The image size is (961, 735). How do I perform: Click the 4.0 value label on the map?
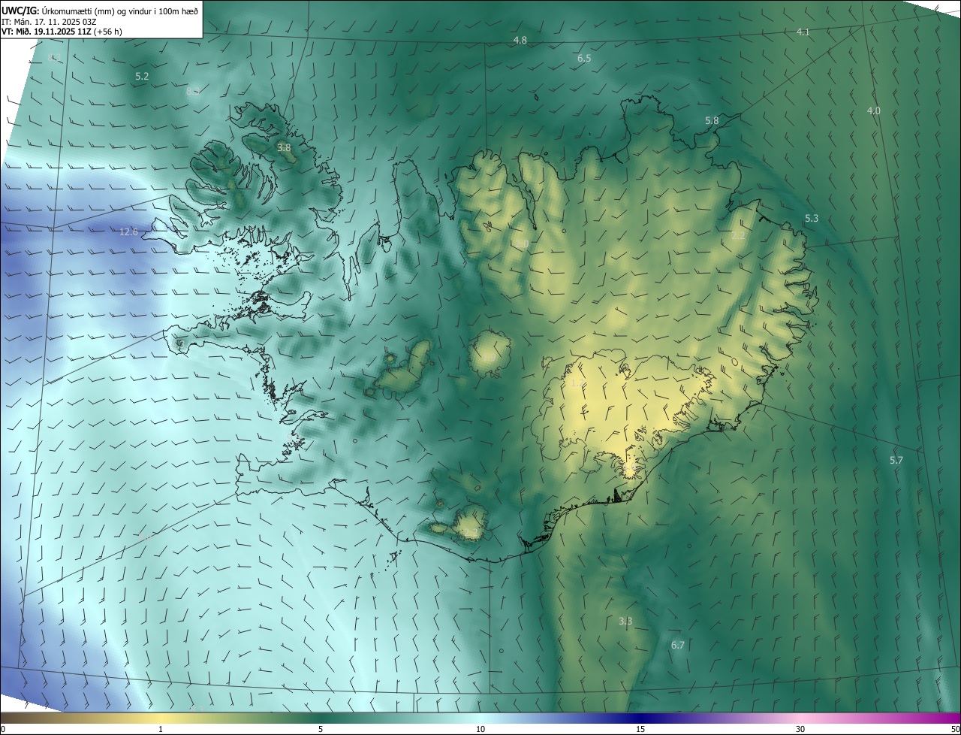pos(874,110)
